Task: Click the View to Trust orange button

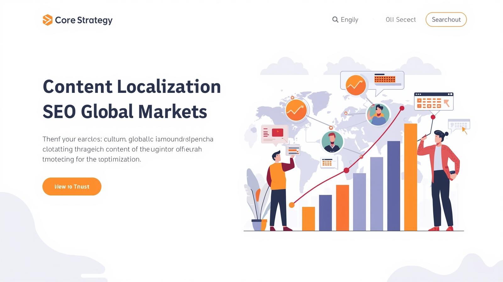Action: click(72, 186)
